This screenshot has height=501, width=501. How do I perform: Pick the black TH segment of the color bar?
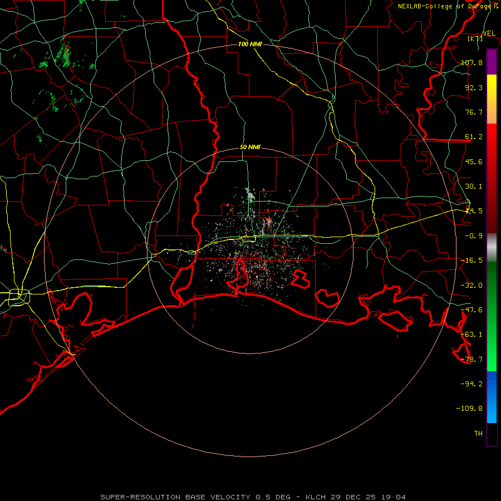click(x=492, y=434)
